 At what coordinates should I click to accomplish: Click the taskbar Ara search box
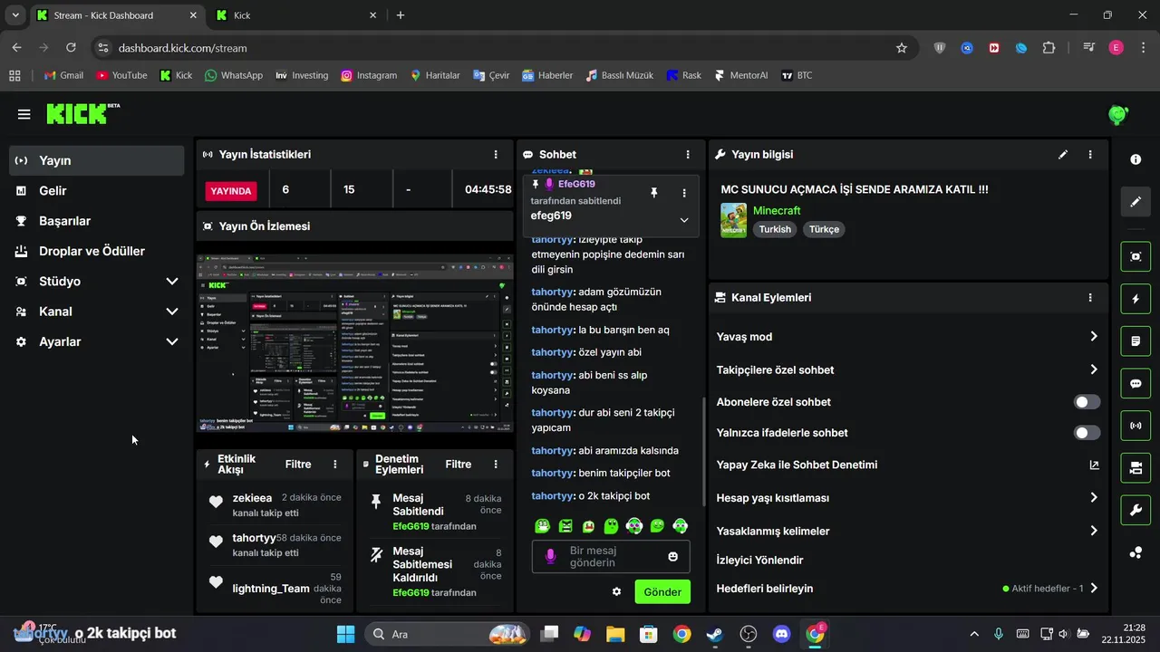pos(449,634)
